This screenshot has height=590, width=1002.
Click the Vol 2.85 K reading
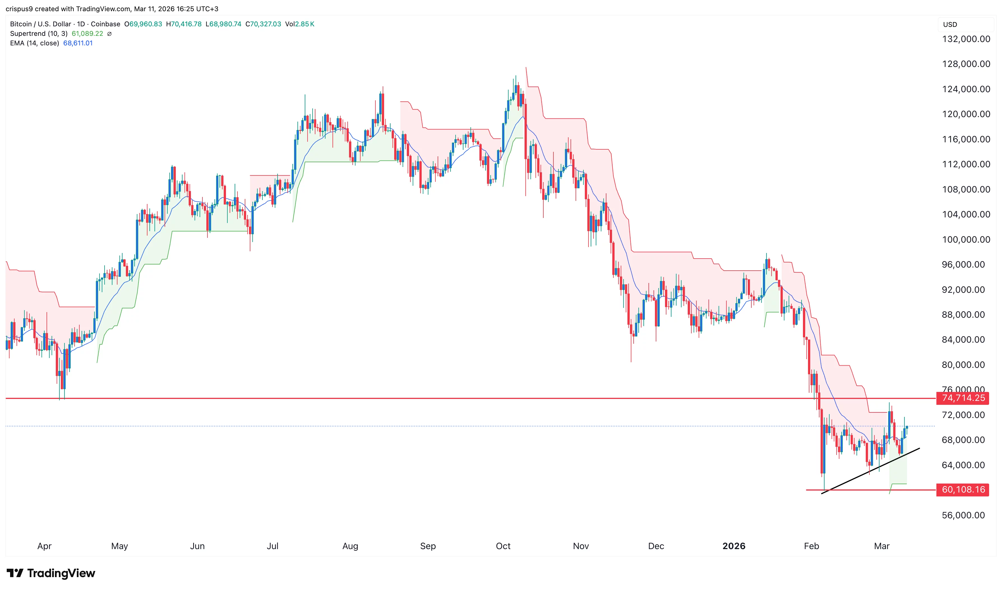pyautogui.click(x=299, y=24)
